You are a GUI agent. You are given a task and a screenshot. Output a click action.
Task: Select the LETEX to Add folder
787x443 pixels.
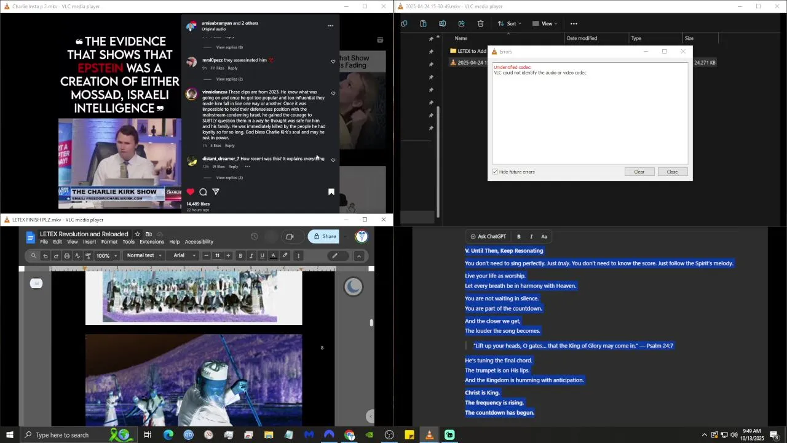click(468, 51)
